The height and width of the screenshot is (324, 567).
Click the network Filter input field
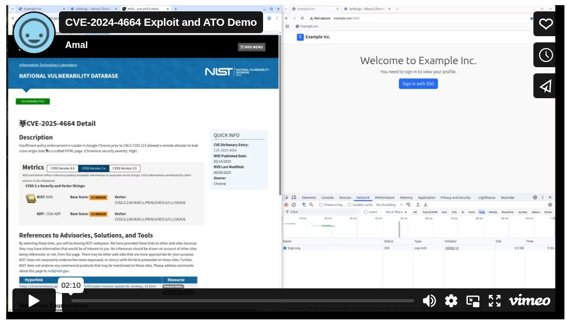(x=324, y=212)
